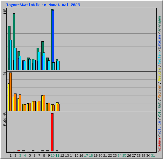Click the '74' axis maximum label

click(5, 74)
